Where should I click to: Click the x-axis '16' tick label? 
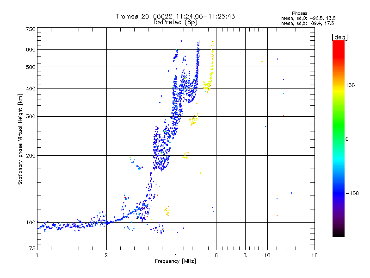point(314,255)
